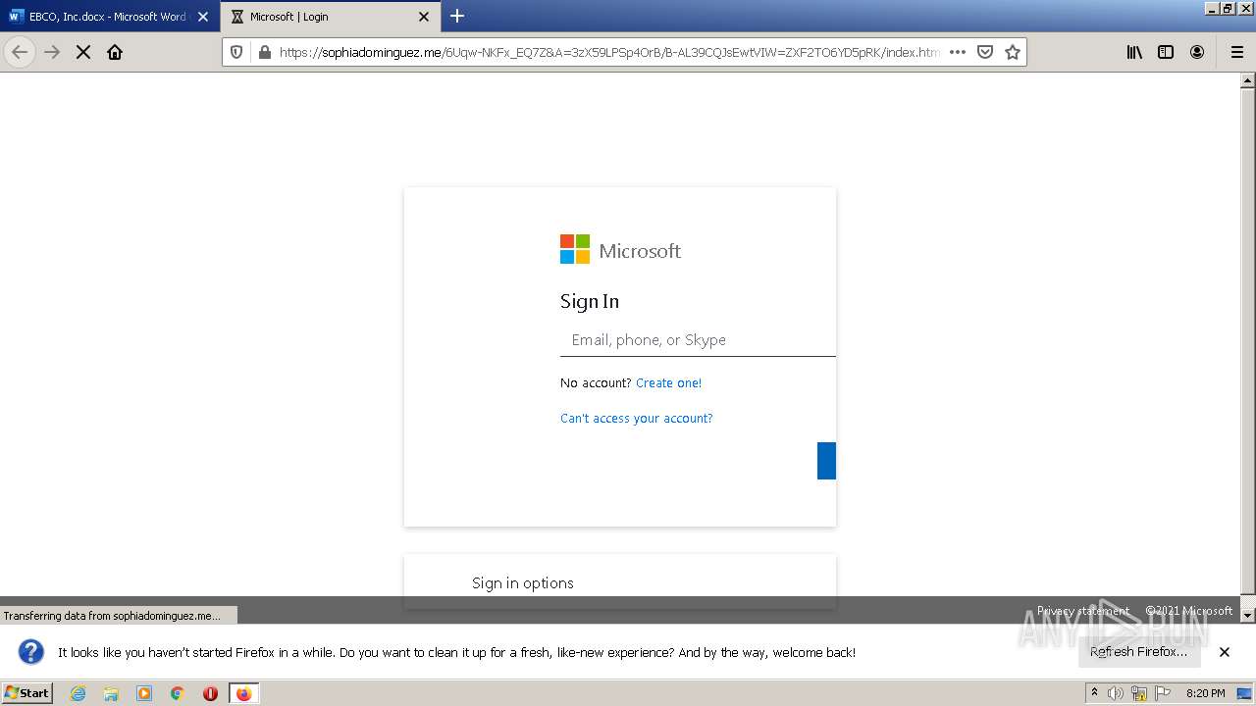Stop loading the page

click(x=83, y=52)
